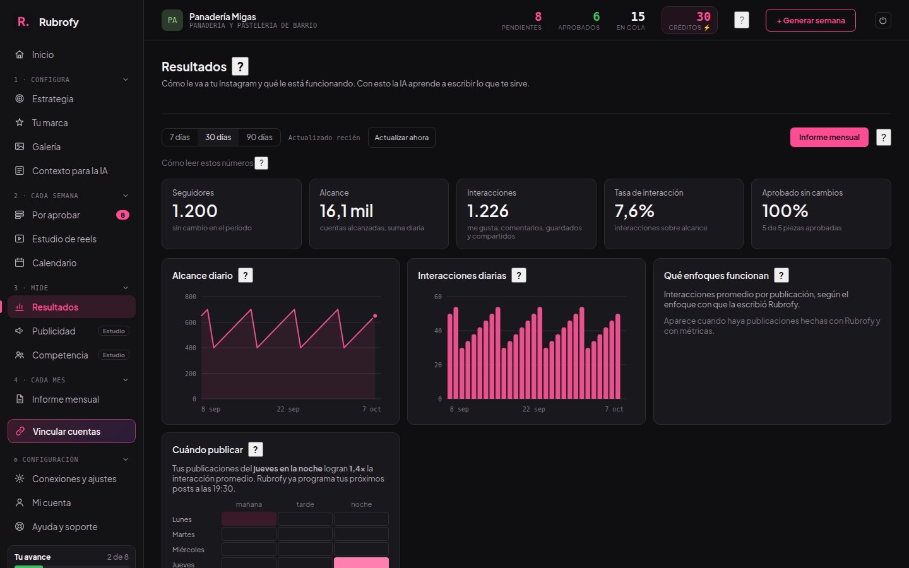Open Alcance diario help icon

pyautogui.click(x=246, y=275)
